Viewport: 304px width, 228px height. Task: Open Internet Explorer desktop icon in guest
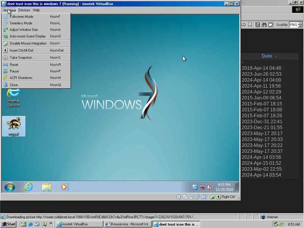pyautogui.click(x=13, y=98)
